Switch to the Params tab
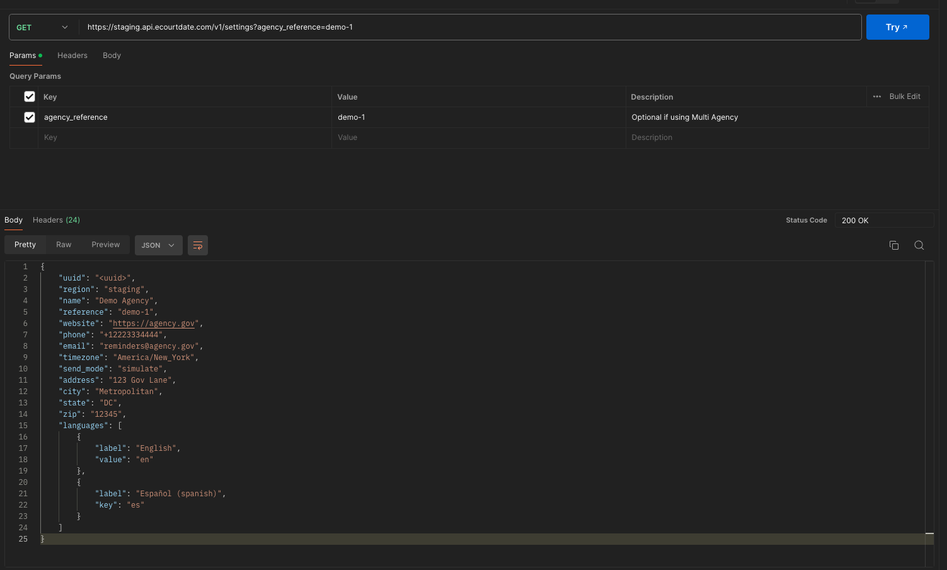 click(26, 55)
